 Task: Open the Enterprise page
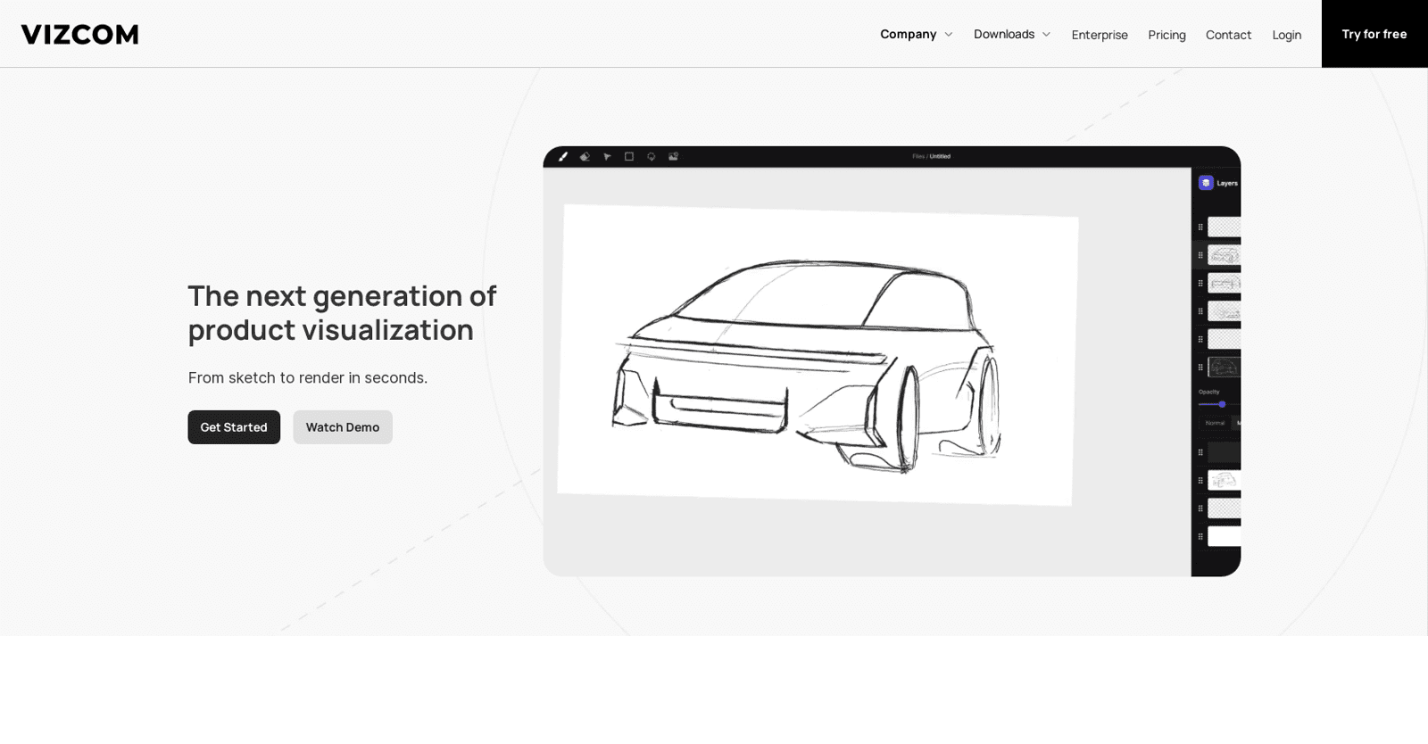[x=1099, y=35]
